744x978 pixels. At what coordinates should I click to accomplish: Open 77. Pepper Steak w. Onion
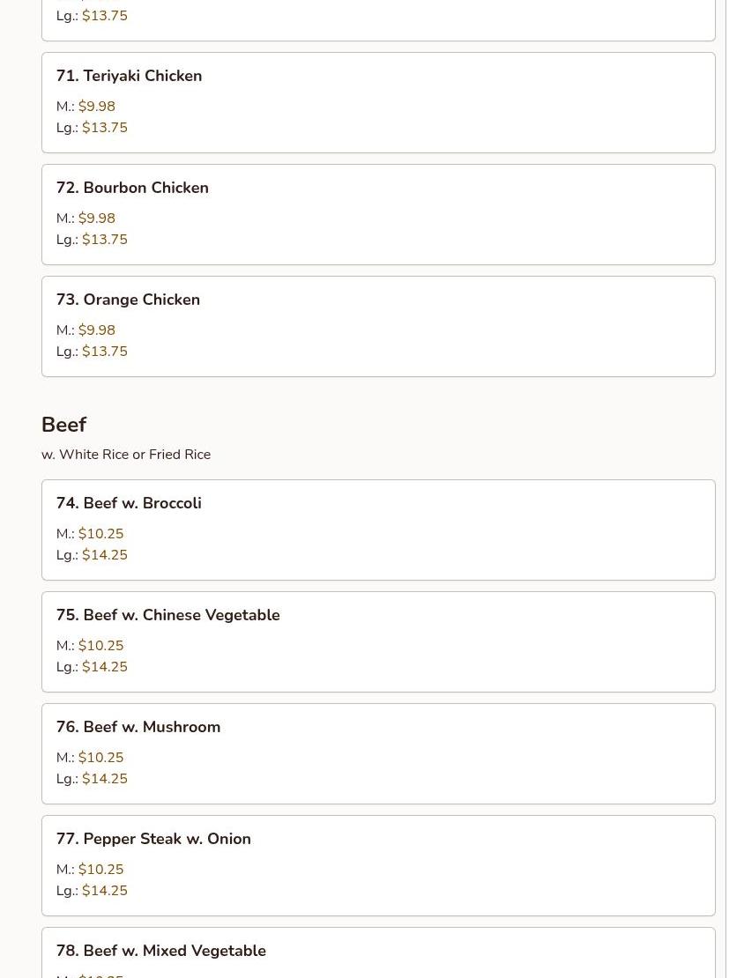(153, 839)
